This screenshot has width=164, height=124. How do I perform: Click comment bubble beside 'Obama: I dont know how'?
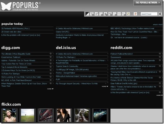[x=160, y=66]
